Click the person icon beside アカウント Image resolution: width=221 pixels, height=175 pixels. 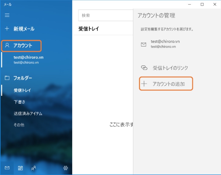[7, 45]
